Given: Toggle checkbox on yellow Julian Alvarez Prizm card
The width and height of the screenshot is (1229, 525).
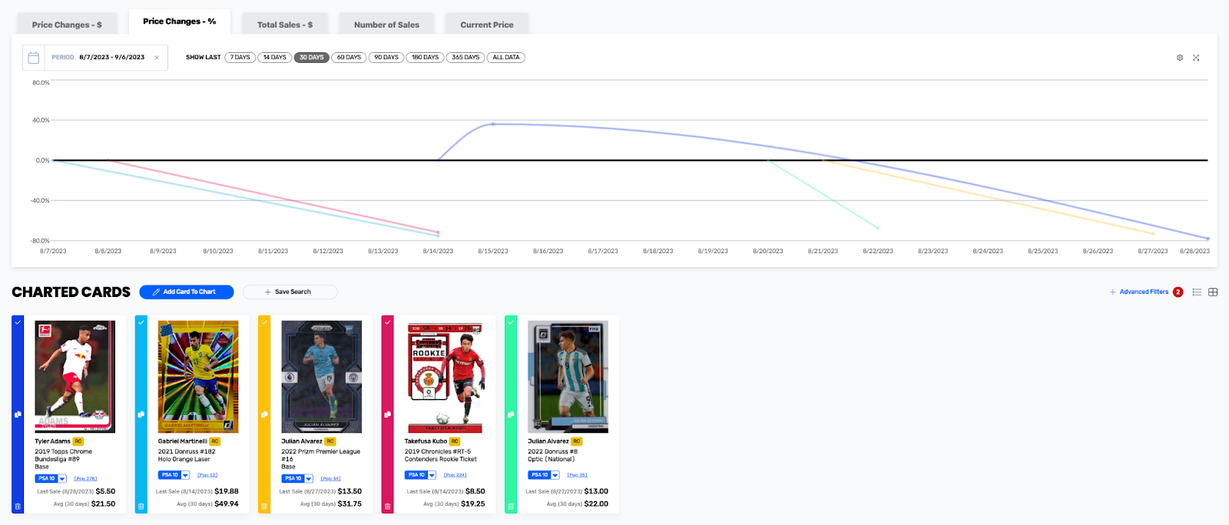Looking at the screenshot, I should coord(264,322).
